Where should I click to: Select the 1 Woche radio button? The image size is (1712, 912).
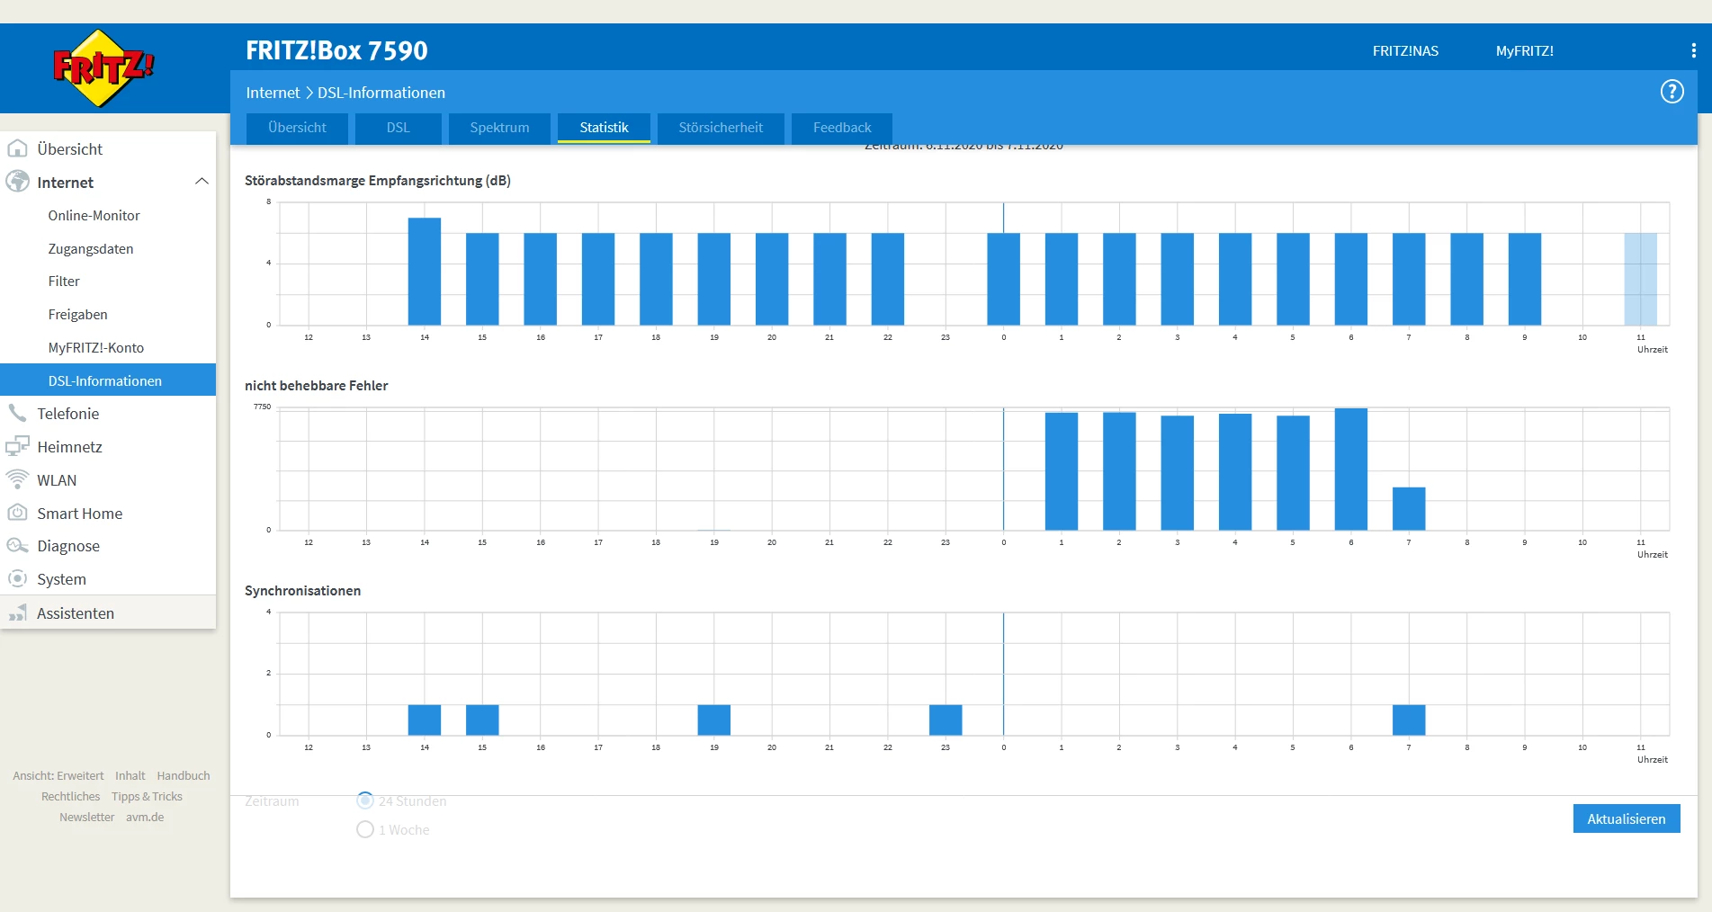[x=365, y=829]
